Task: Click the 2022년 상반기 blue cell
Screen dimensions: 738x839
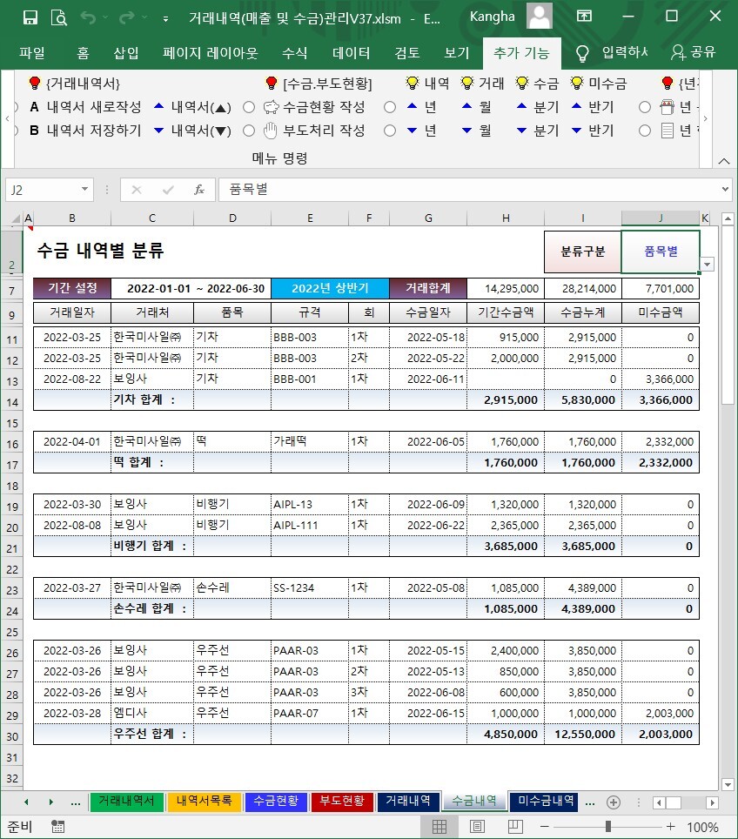Action: pos(330,288)
